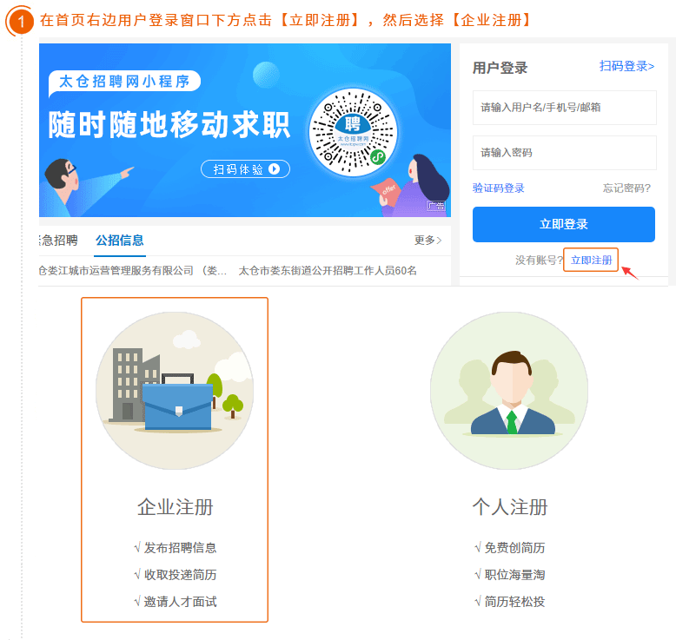Click the 忘记密码? link
The width and height of the screenshot is (676, 640).
click(x=626, y=188)
